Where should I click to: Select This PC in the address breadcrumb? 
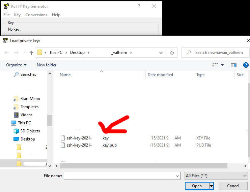point(56,53)
